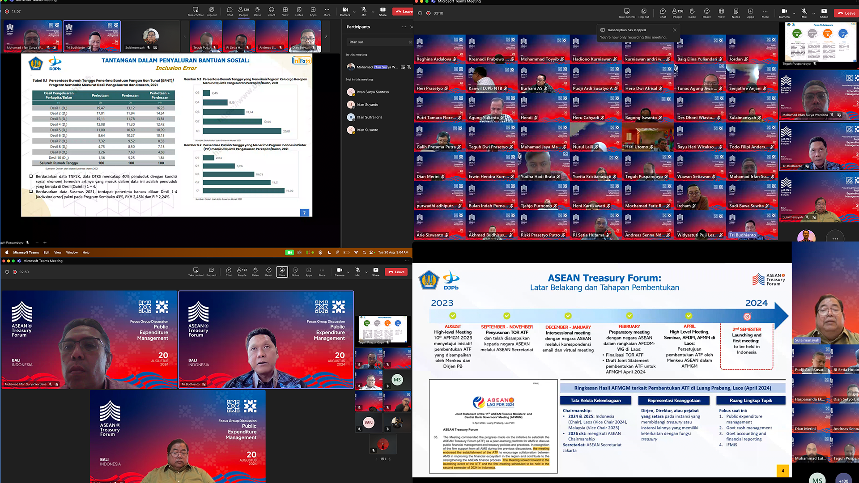
Task: Open Notes in the 03:10 meeting toolbar
Action: click(736, 13)
